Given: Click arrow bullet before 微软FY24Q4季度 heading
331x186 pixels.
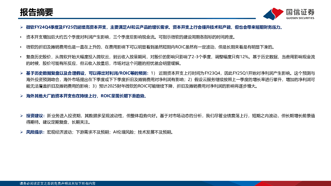Looking at the screenshot, I should click(x=22, y=27).
